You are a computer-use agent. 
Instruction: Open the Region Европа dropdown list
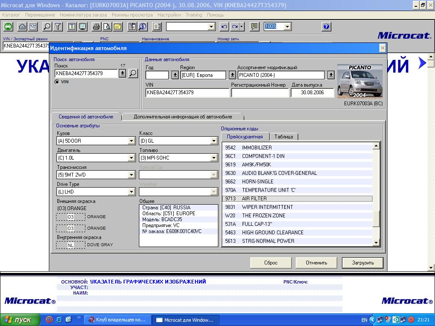pos(232,75)
